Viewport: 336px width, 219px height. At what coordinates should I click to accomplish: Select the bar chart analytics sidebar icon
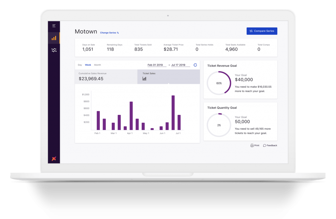coord(53,38)
